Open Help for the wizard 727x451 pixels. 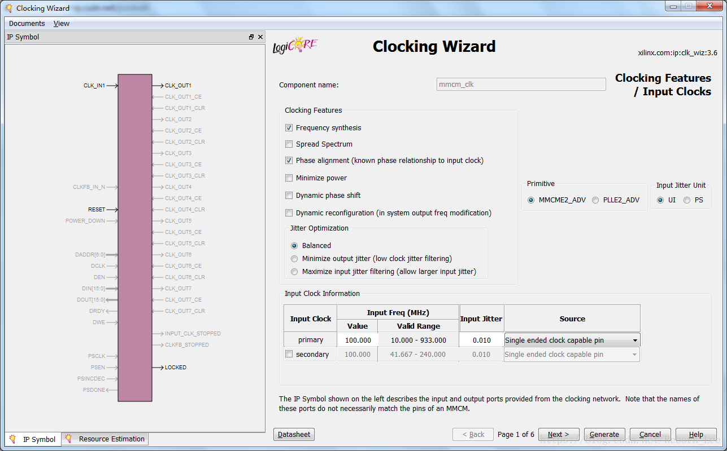(x=696, y=435)
